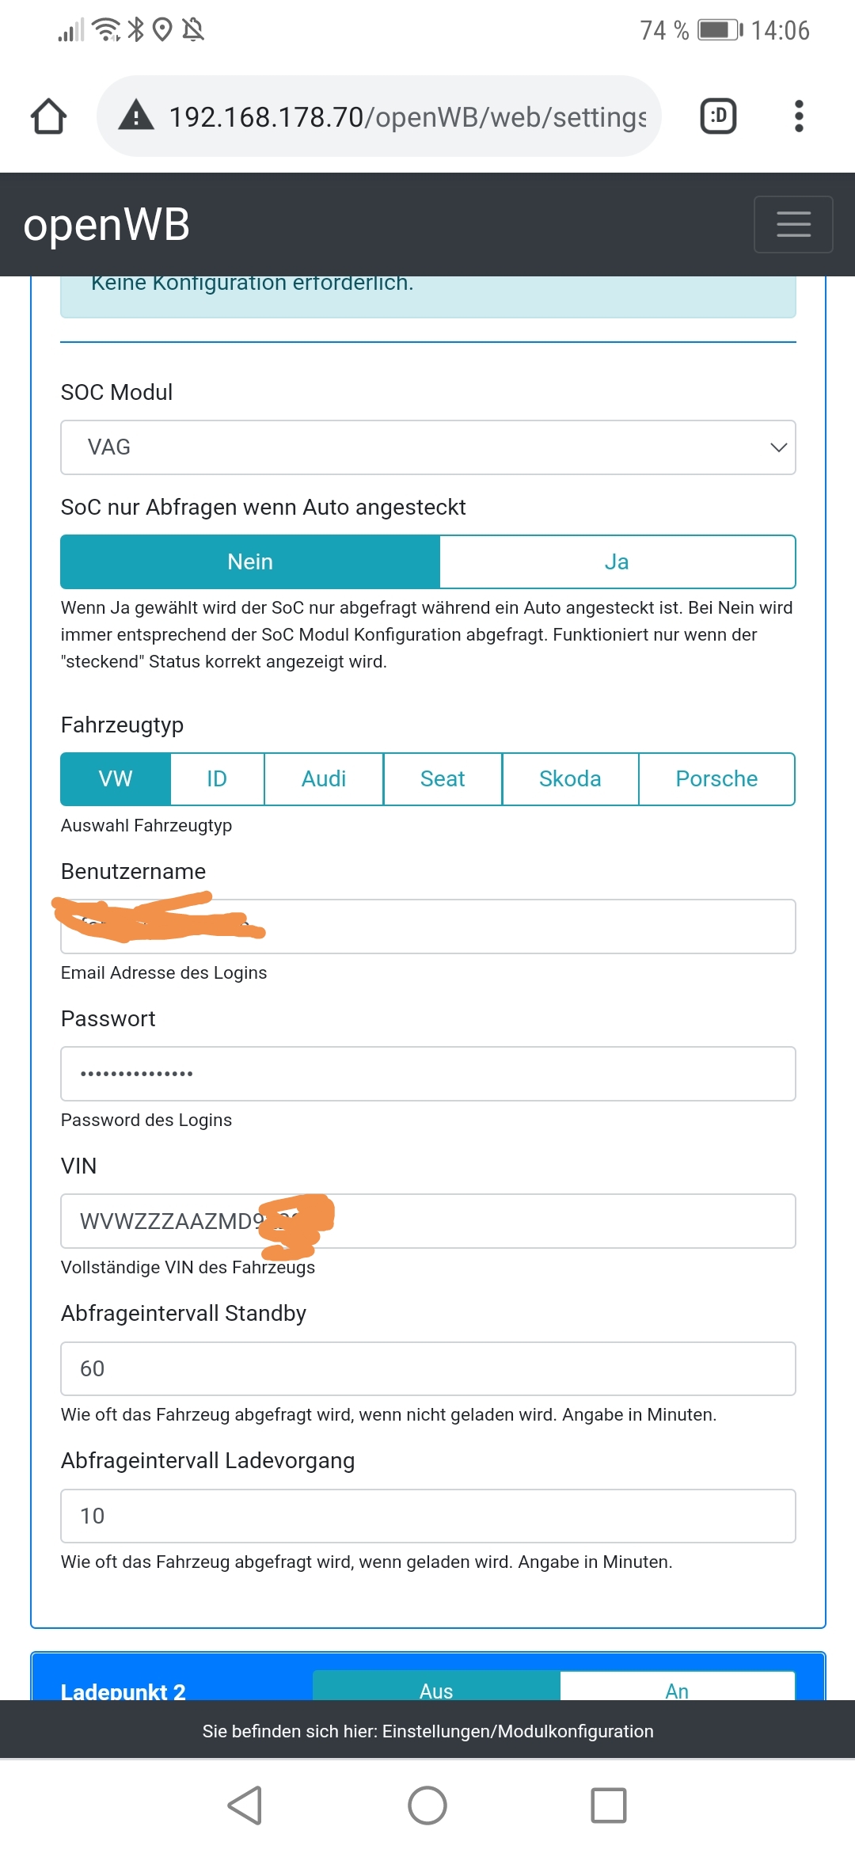Tap the browser home icon

tap(48, 116)
